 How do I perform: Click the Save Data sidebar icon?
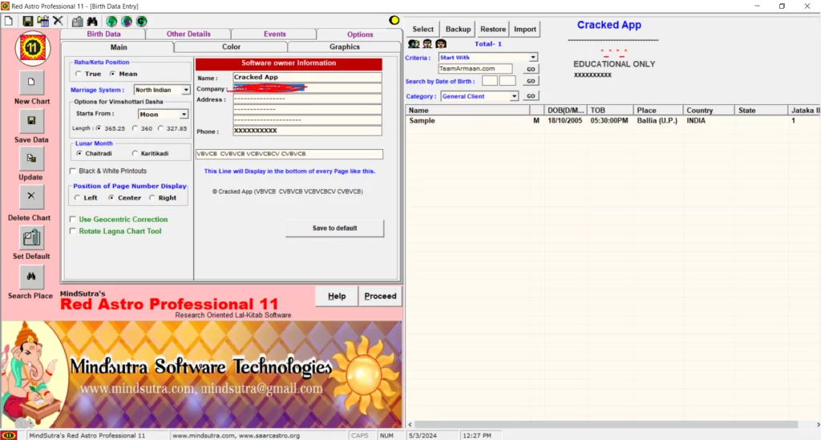(31, 121)
